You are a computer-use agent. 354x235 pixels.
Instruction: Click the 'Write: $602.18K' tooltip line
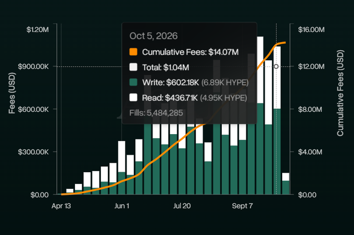pyautogui.click(x=170, y=83)
